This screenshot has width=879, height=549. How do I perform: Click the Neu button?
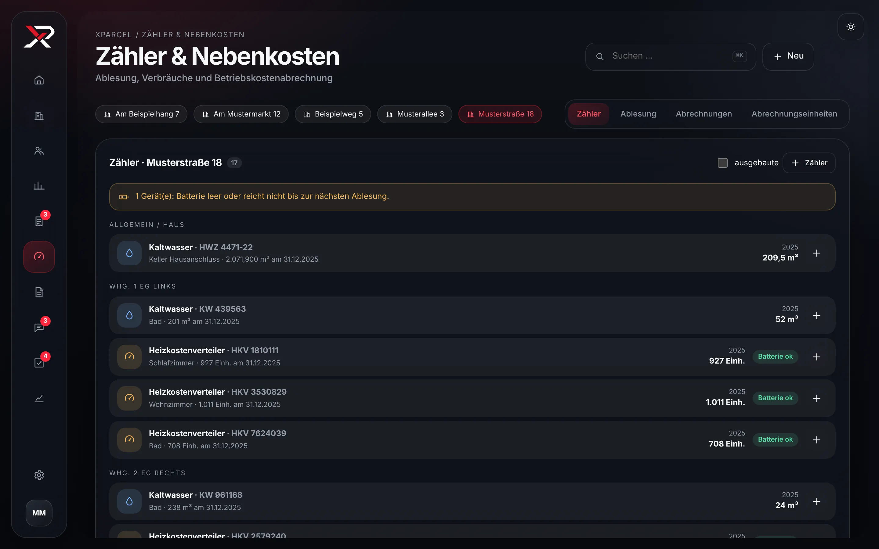click(x=788, y=57)
